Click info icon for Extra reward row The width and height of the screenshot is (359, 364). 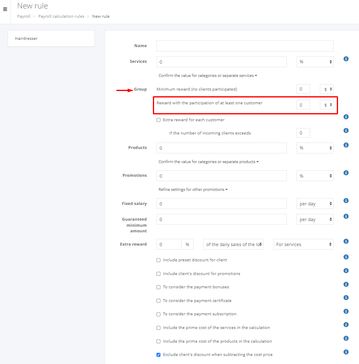pyautogui.click(x=346, y=241)
